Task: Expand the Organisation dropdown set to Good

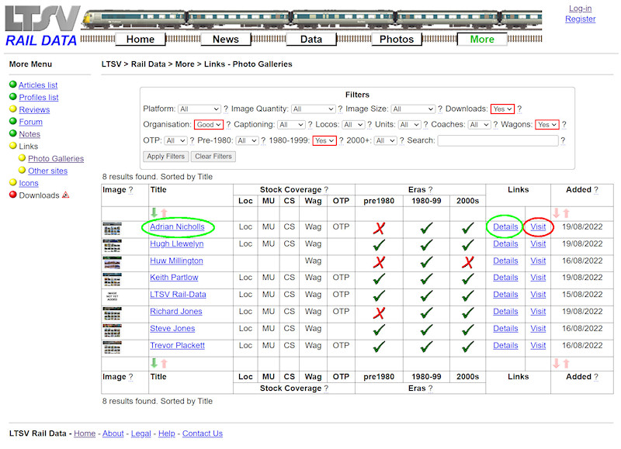Action: coord(209,125)
